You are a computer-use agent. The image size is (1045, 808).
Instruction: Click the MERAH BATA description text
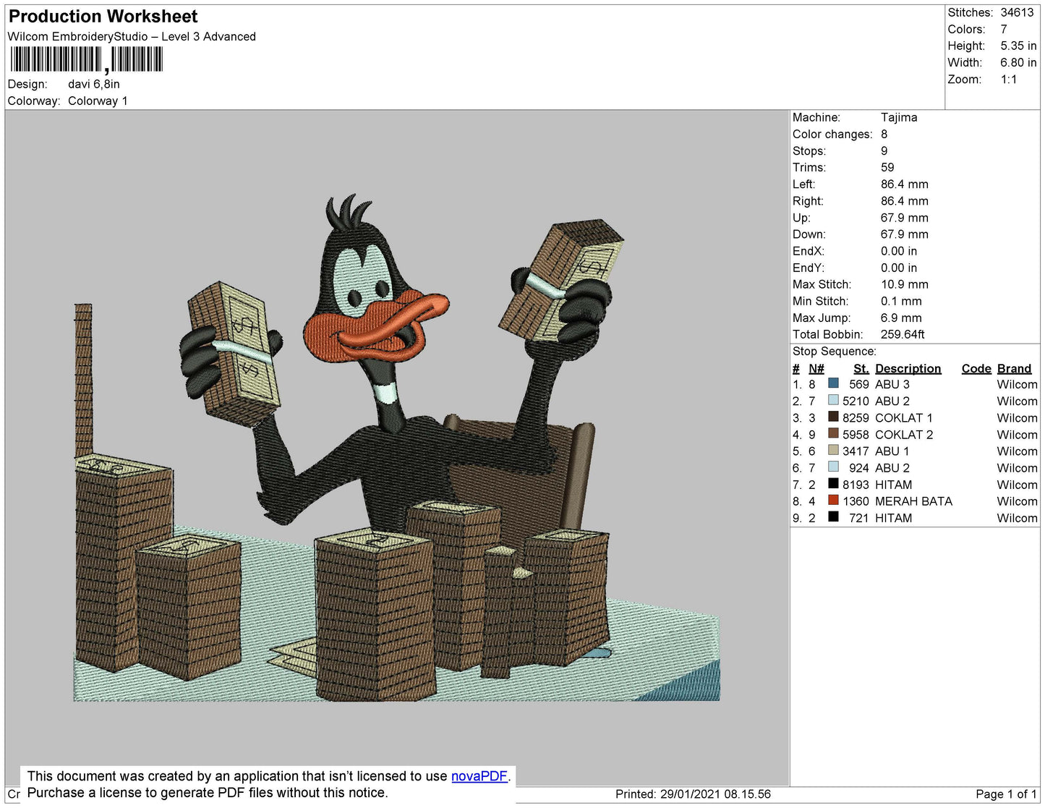pyautogui.click(x=914, y=501)
